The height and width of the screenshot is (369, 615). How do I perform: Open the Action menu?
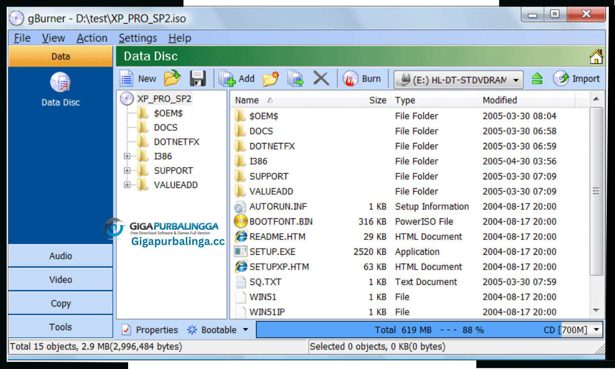click(92, 38)
